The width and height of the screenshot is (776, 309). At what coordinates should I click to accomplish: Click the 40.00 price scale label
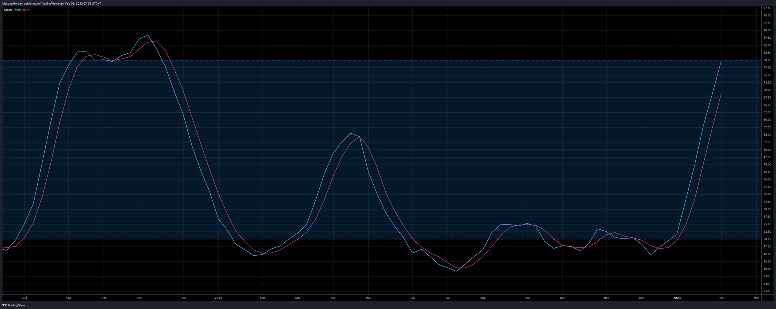[767, 179]
